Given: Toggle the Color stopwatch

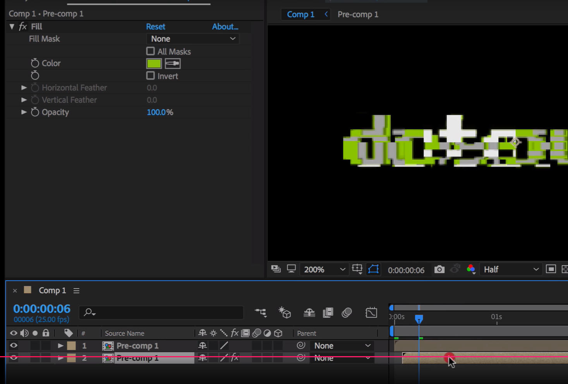Looking at the screenshot, I should coord(35,63).
